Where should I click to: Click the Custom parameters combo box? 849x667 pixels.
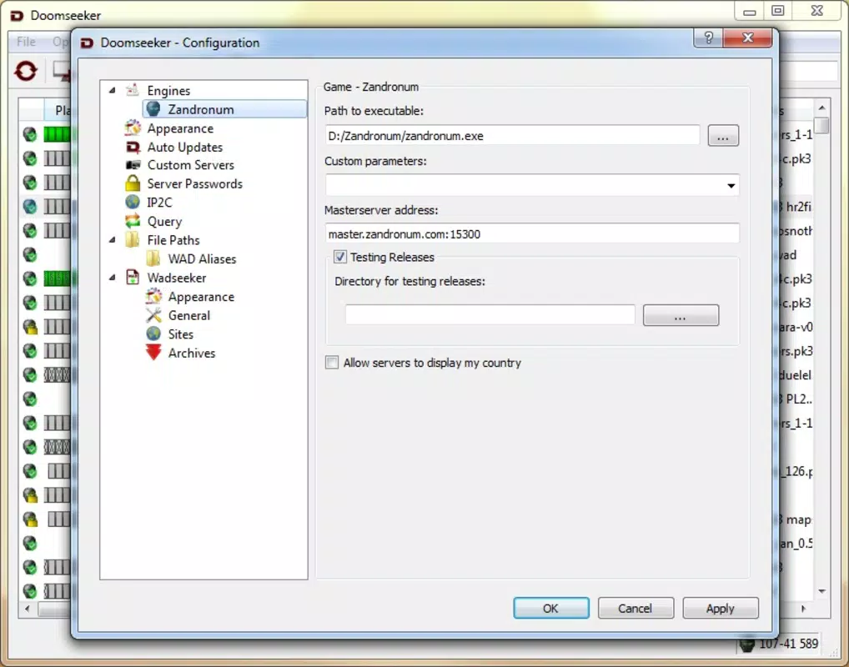(x=532, y=185)
